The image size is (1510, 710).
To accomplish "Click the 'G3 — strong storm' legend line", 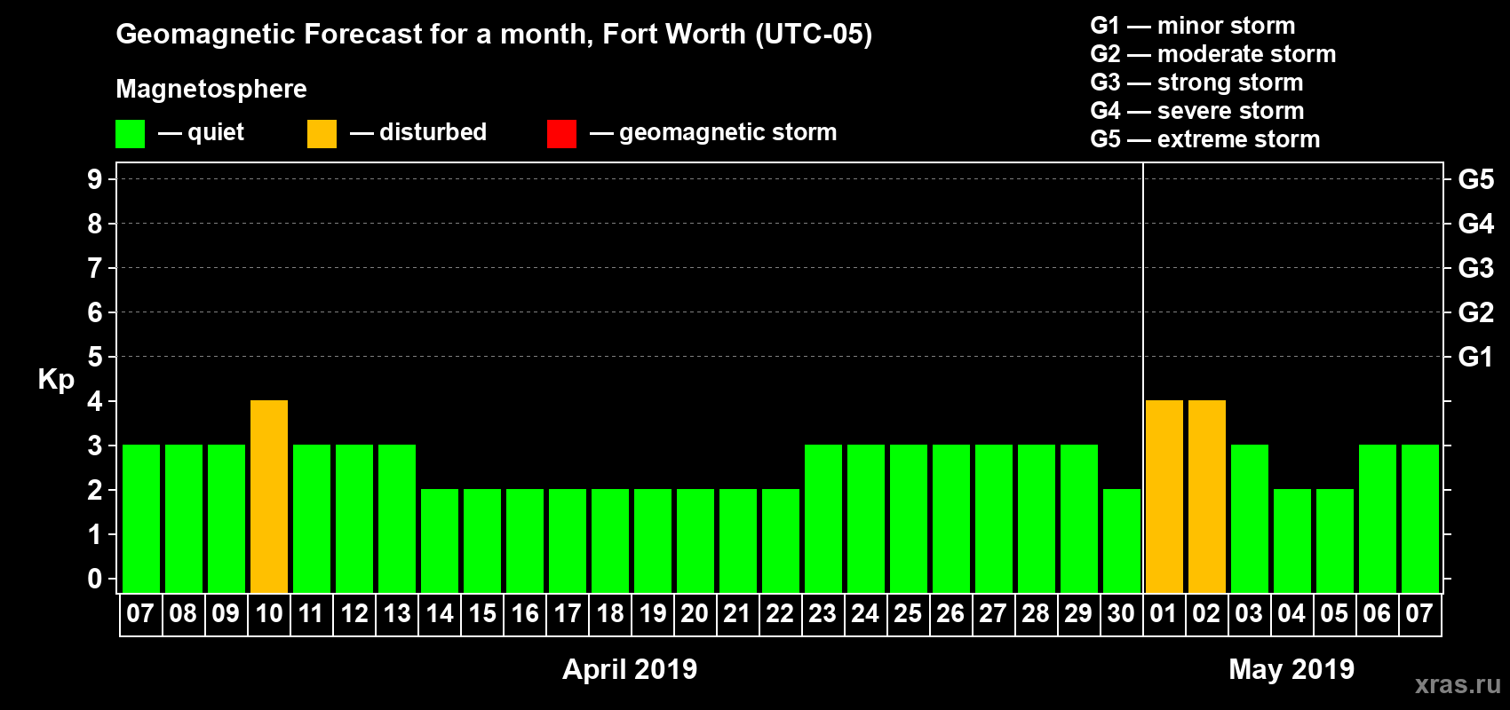I will [1196, 83].
